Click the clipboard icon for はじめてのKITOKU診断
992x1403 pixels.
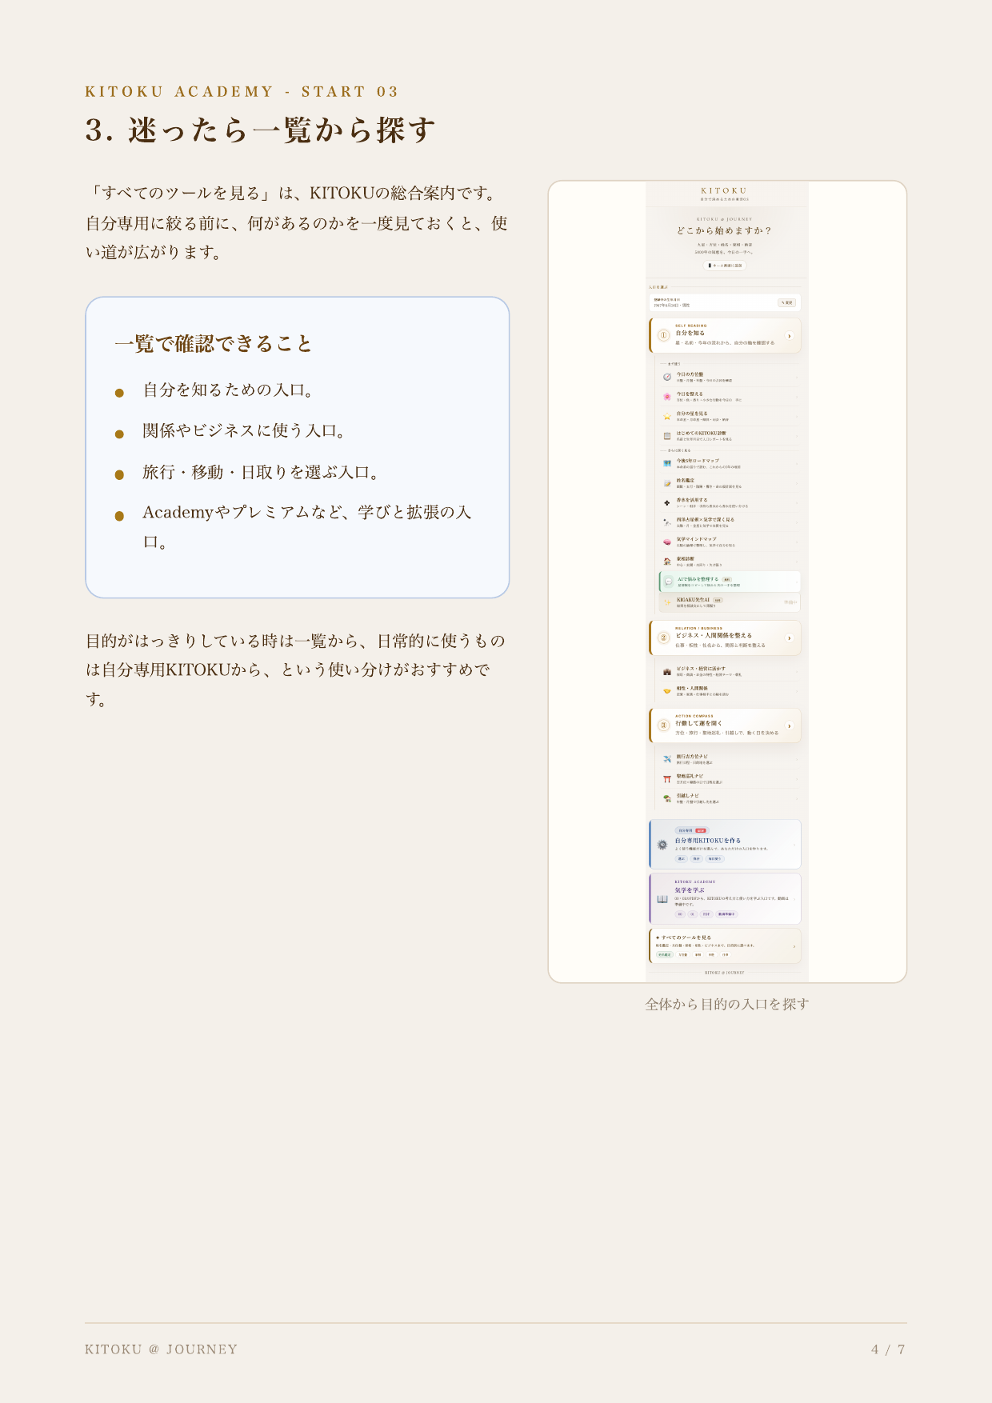click(x=667, y=436)
